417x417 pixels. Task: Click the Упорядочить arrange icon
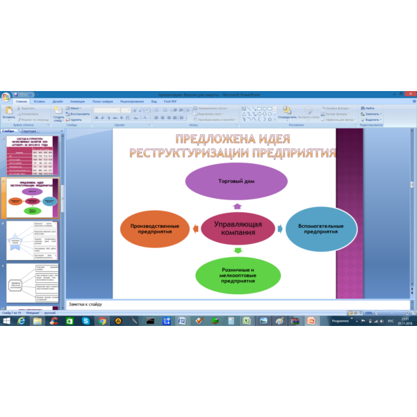pyautogui.click(x=287, y=110)
